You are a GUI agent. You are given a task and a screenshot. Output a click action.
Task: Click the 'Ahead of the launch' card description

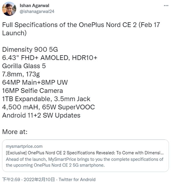tap(85, 162)
